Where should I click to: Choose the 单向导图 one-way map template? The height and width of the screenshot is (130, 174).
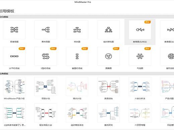(46, 30)
